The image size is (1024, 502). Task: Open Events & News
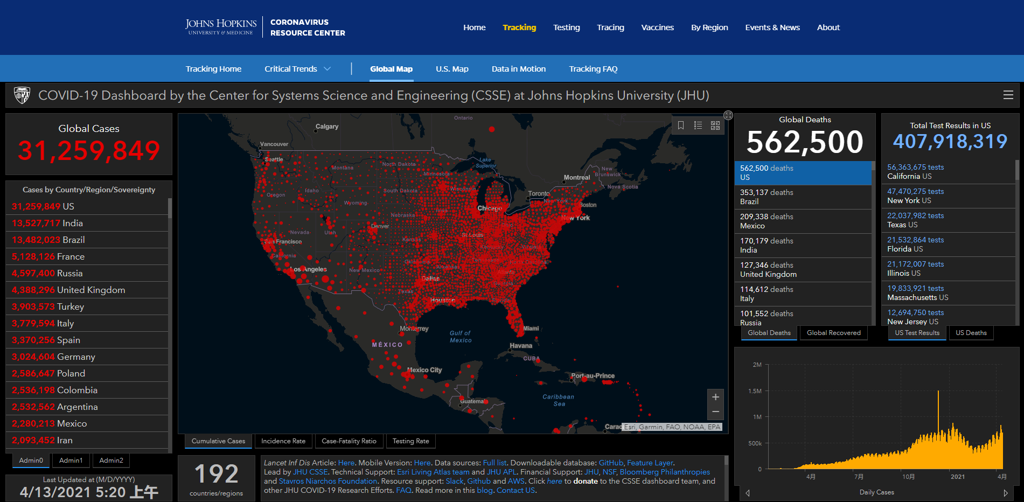(772, 27)
